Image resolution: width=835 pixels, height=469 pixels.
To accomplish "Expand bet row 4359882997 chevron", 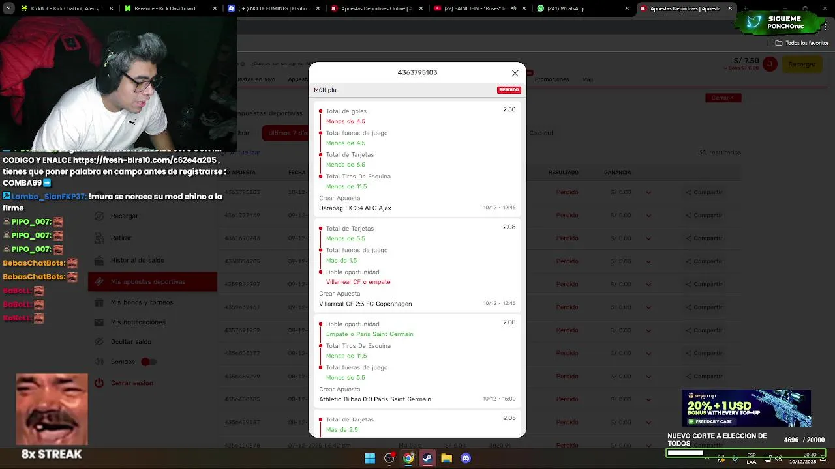I will [648, 284].
